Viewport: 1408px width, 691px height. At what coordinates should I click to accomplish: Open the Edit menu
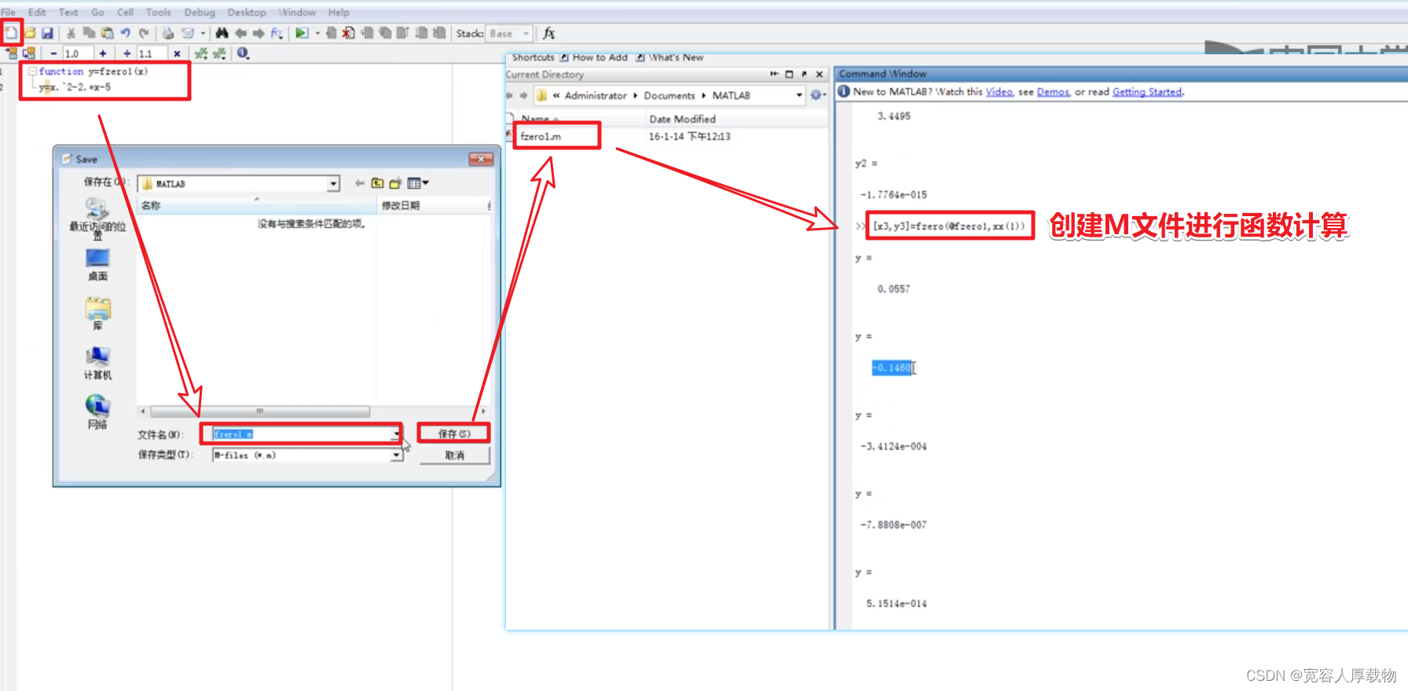pyautogui.click(x=37, y=12)
